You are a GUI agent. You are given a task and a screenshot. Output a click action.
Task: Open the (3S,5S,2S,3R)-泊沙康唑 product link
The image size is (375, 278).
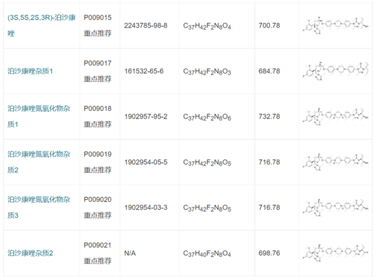pos(42,26)
